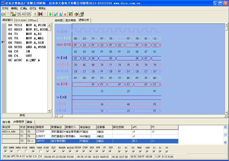Select the MOV A, #12H code line
Viewport: 229px width, 161px height.
[x=27, y=25]
